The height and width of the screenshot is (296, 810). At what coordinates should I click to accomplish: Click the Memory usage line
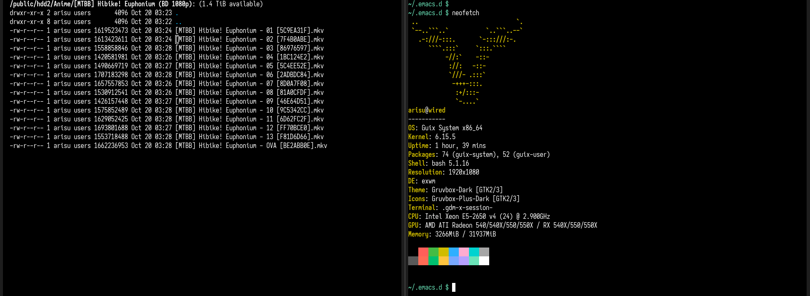[452, 234]
